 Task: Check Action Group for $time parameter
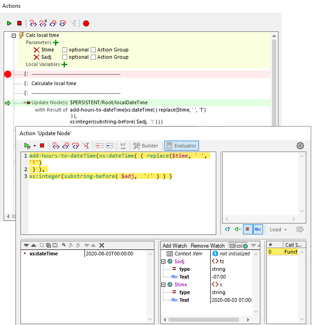[x=93, y=50]
